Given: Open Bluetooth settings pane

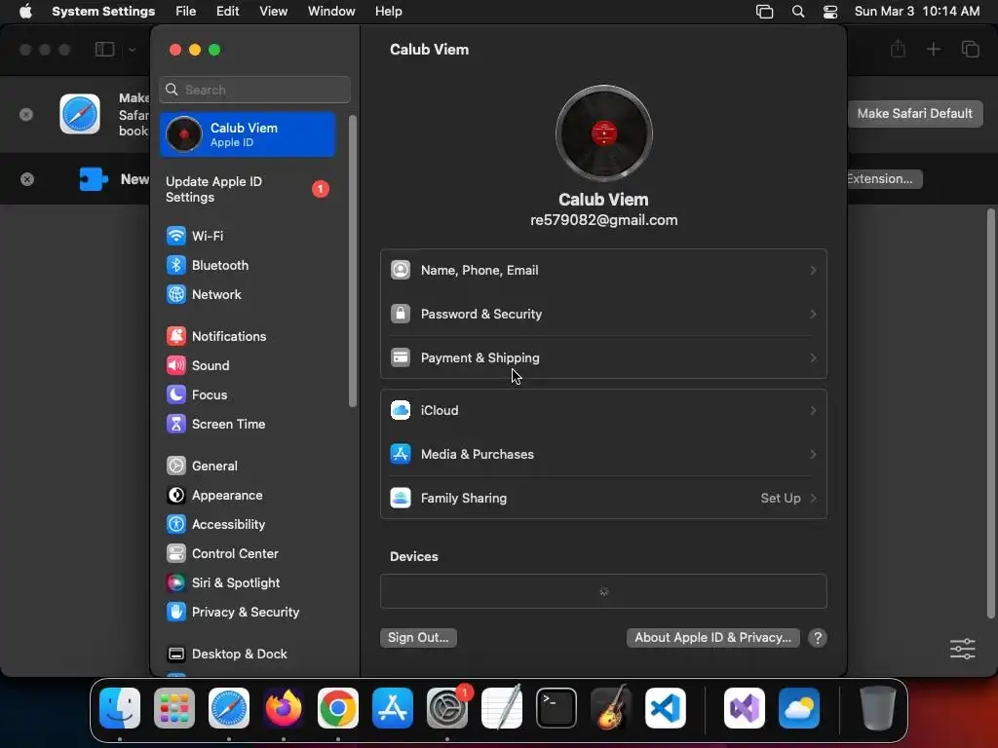Looking at the screenshot, I should [x=208, y=265].
